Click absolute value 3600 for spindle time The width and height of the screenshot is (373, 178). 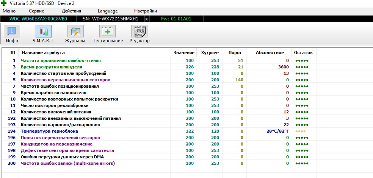283,67
